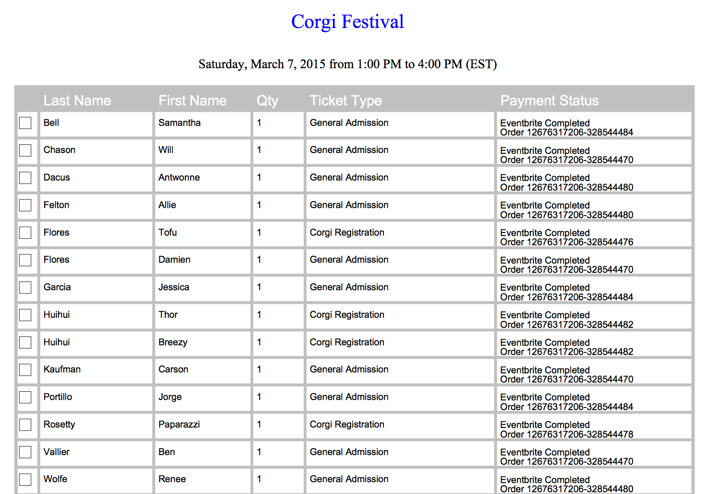
Task: Check the box for Thor Huihui
Action: 25,315
